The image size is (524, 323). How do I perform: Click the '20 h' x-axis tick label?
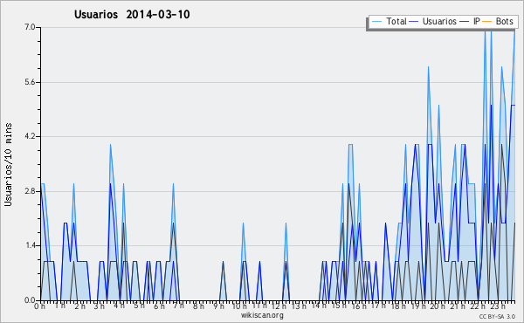[438, 306]
